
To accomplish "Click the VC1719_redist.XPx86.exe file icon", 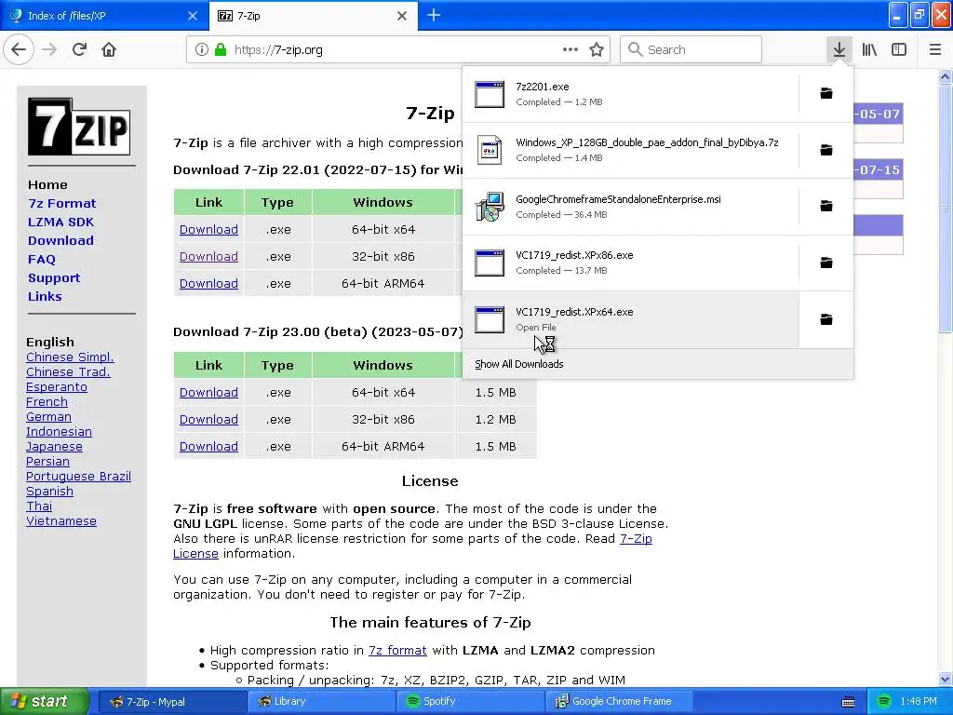I will pos(490,263).
